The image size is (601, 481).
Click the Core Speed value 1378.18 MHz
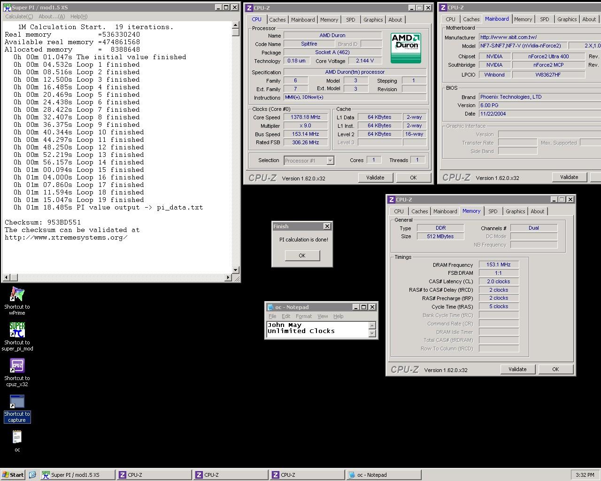pos(306,117)
